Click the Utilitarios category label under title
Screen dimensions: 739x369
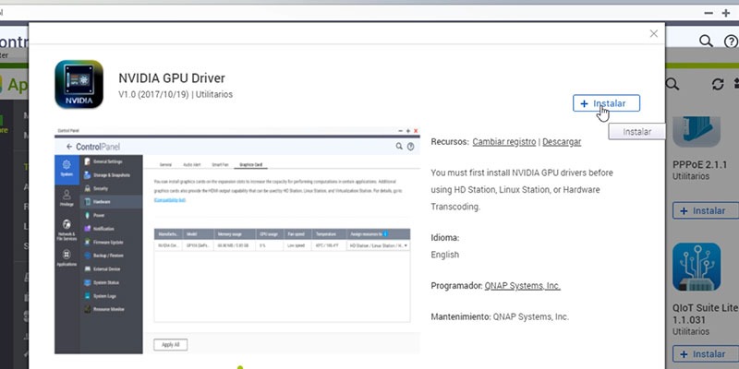point(214,94)
